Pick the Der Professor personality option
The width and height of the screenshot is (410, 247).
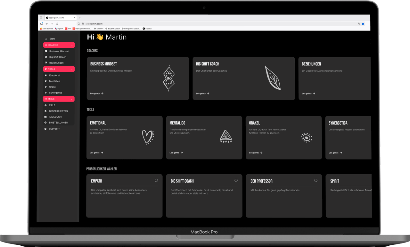(316, 180)
